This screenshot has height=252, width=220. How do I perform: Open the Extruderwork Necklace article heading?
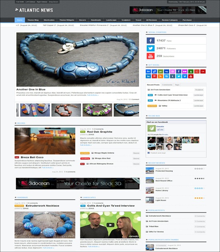pyautogui.click(x=42, y=206)
